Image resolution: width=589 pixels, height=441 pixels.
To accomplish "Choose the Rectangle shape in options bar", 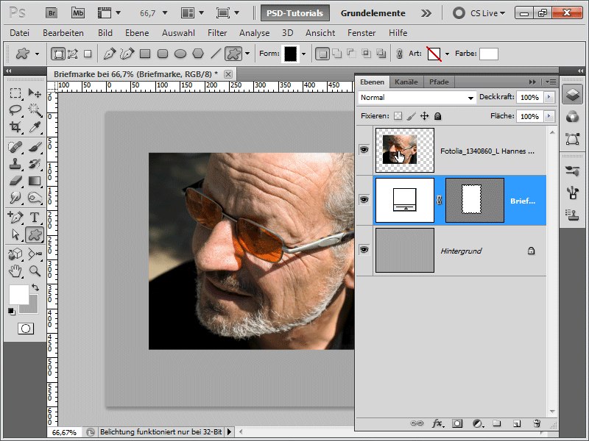I will click(x=145, y=54).
